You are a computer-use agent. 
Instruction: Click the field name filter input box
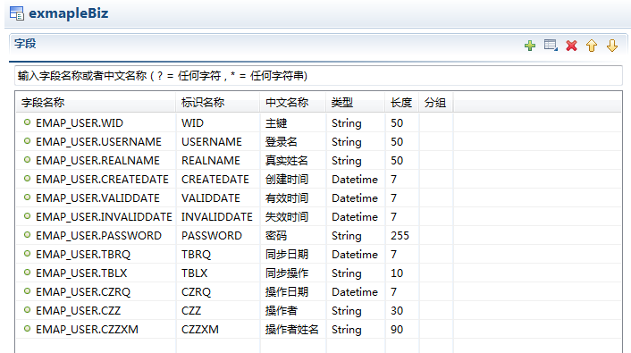[x=318, y=76]
